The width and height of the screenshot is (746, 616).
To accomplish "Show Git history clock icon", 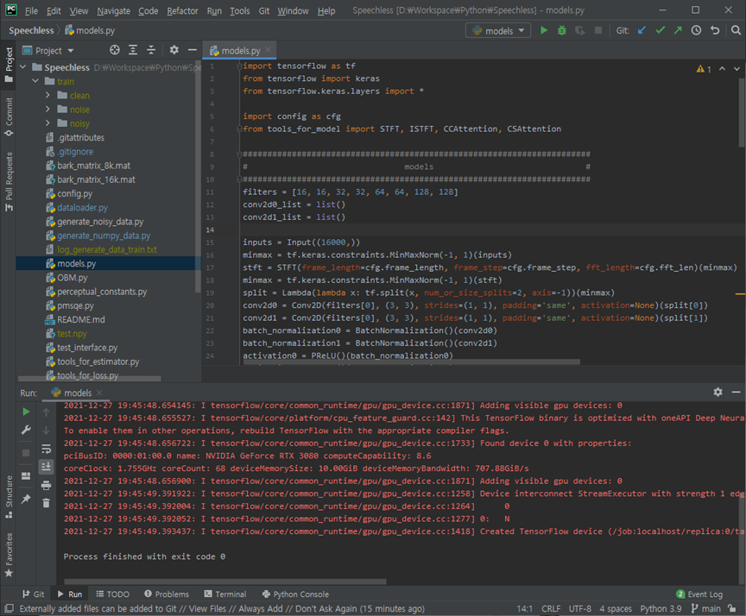I will (696, 30).
